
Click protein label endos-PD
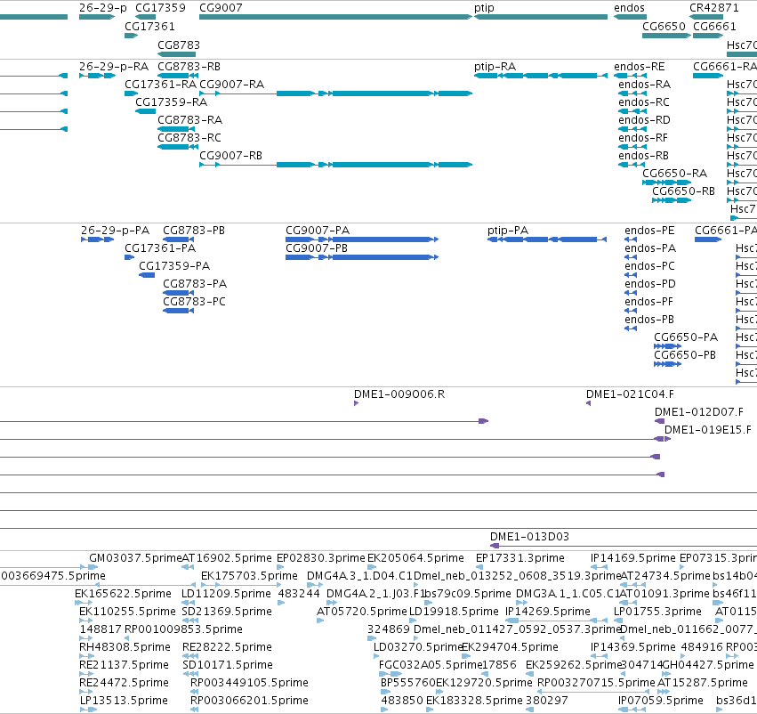click(x=650, y=284)
